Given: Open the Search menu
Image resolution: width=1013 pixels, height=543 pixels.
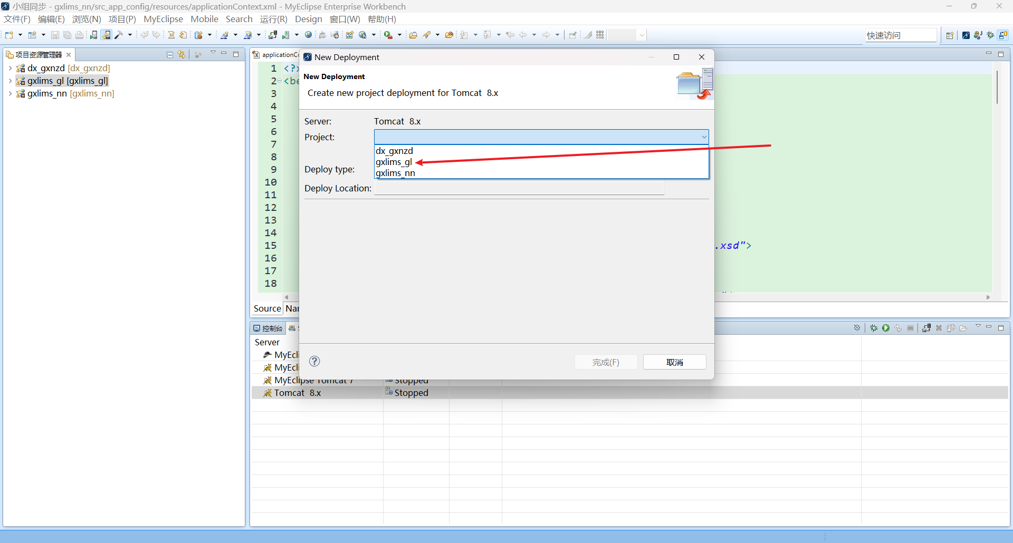Looking at the screenshot, I should click(x=239, y=19).
